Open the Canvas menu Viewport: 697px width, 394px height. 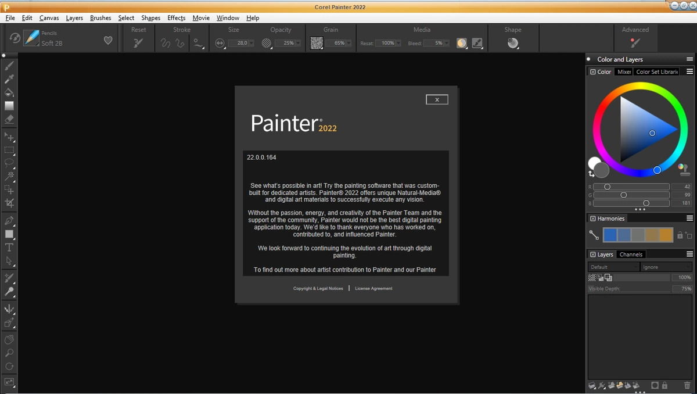coord(49,18)
